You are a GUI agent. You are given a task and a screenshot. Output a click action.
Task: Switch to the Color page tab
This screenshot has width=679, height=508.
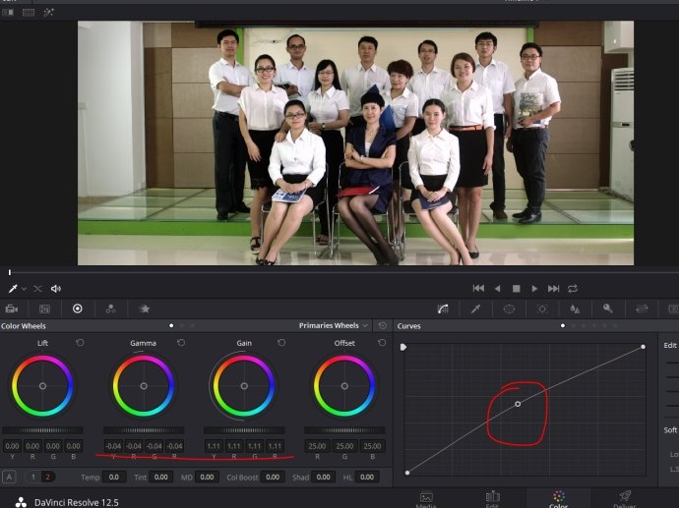point(559,498)
